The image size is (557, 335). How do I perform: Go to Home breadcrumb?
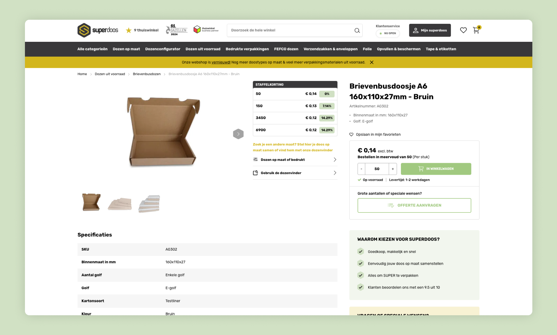tap(82, 74)
